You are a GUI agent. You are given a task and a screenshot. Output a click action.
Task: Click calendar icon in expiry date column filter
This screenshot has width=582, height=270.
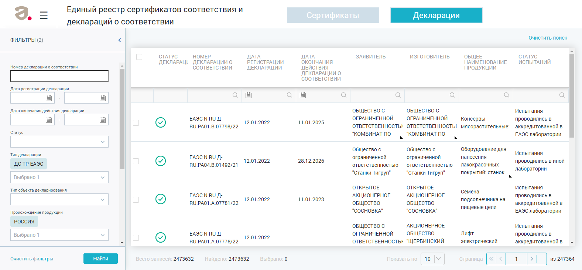click(x=303, y=95)
